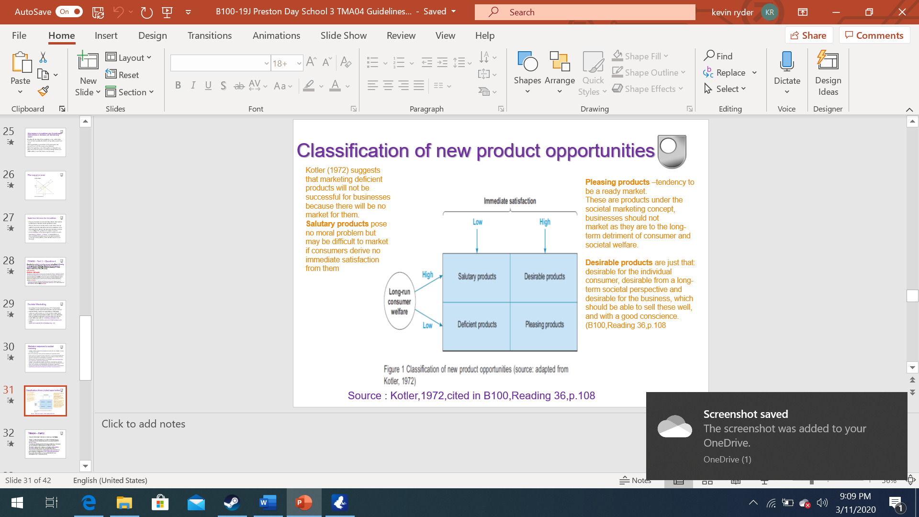Open Customize Quick Access Toolbar dropdown
Screen dimensions: 919x517
188,12
